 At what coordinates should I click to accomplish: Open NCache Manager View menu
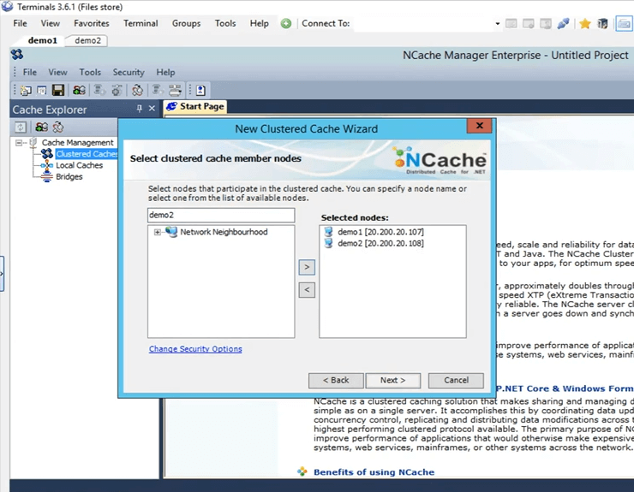point(57,73)
